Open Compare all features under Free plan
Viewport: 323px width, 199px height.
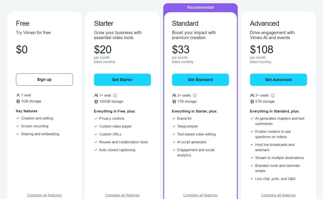tap(44, 195)
